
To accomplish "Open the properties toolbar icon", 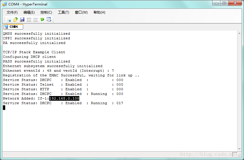I will [x=49, y=19].
